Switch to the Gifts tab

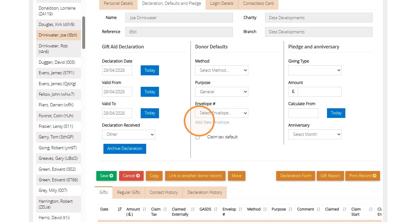(103, 192)
